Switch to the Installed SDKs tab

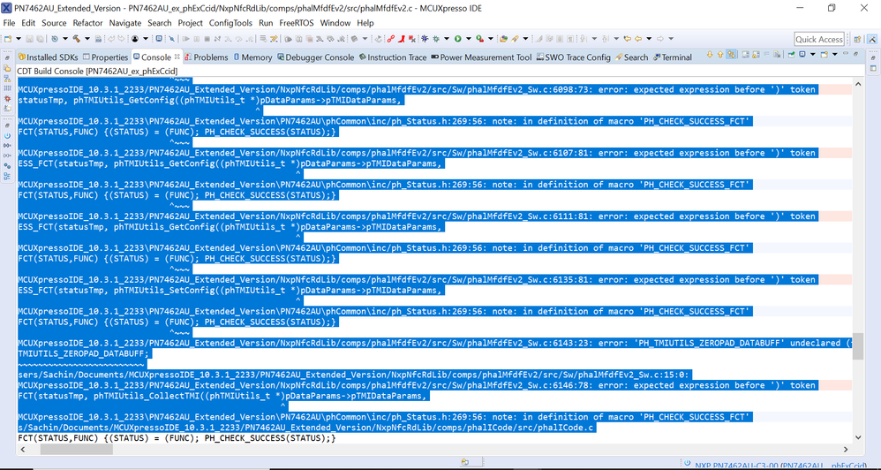48,57
